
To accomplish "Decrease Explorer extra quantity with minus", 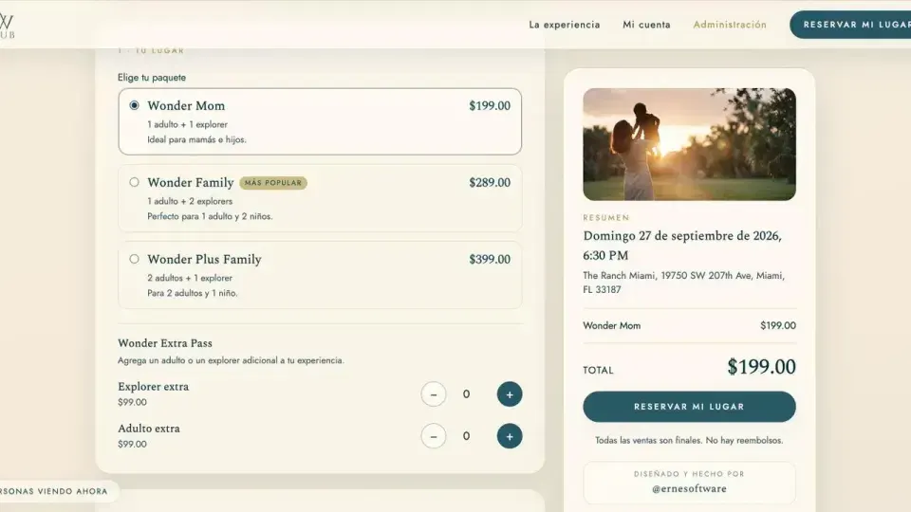I will tap(434, 394).
